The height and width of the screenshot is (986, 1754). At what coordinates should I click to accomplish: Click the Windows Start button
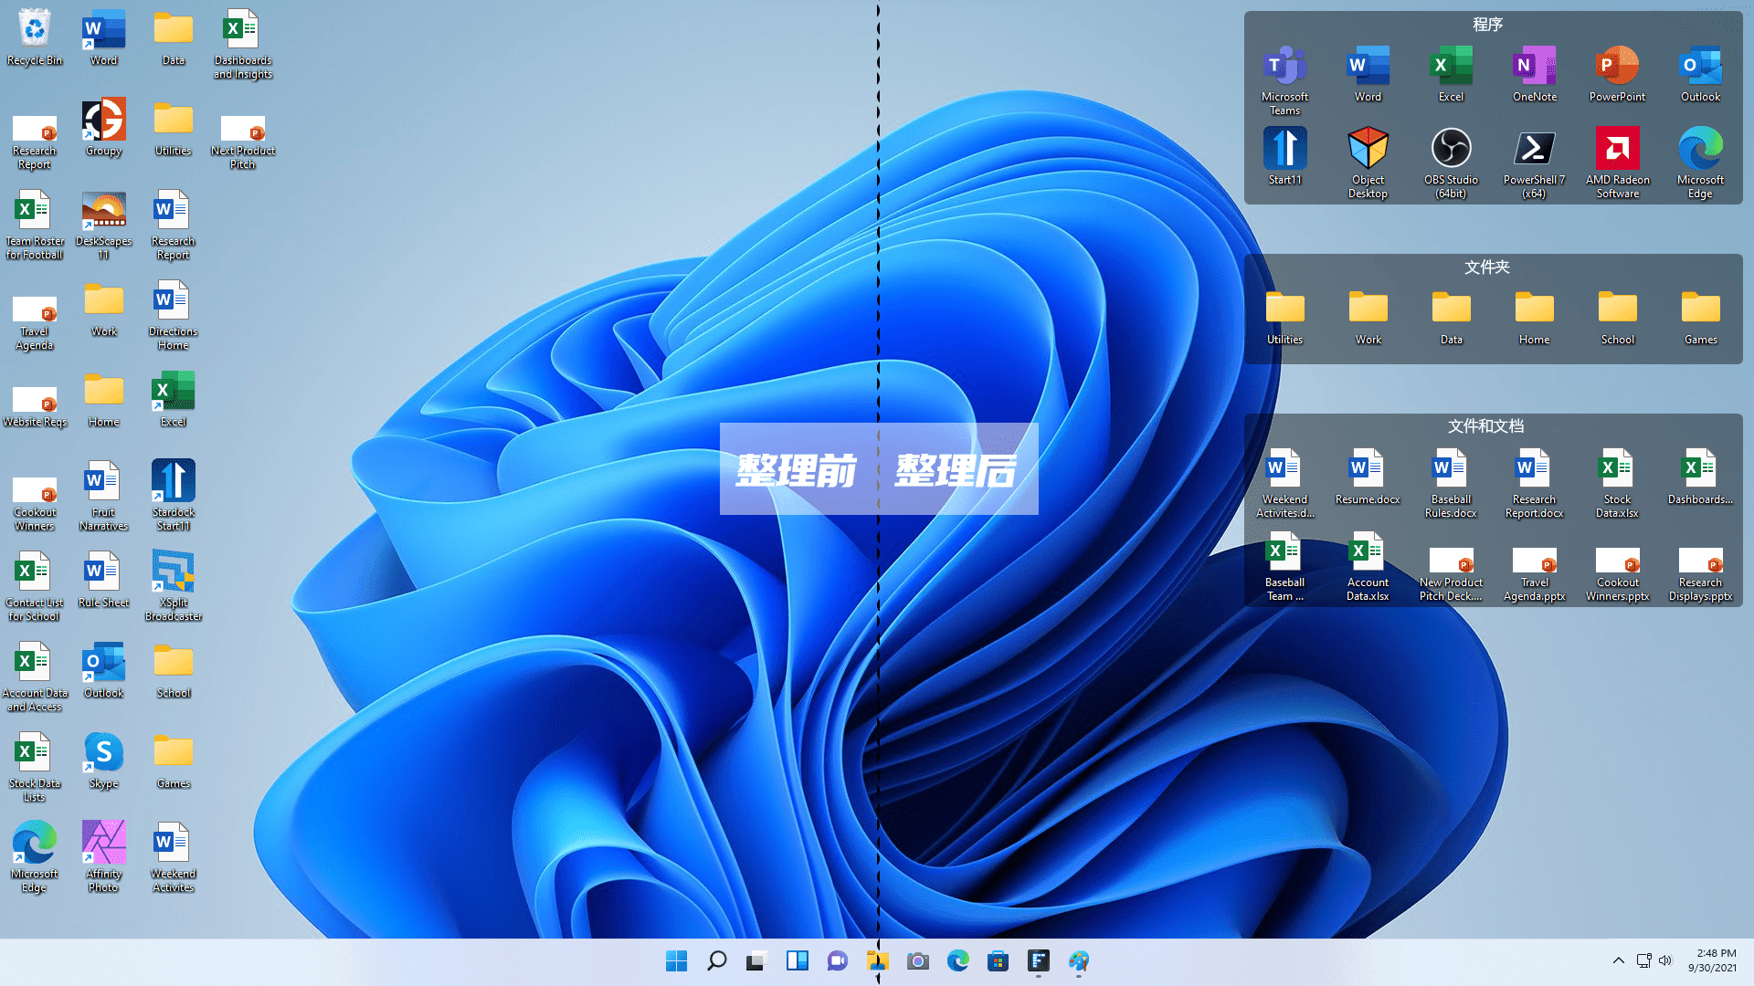[x=676, y=960]
